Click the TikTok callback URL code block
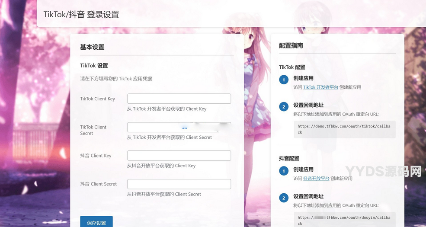This screenshot has width=426, height=227. (344, 129)
